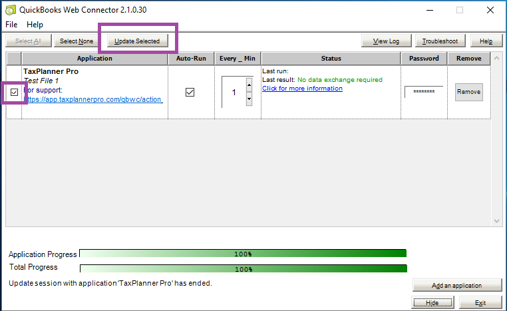Click the list scroll down arrow
This screenshot has width=507, height=311.
(x=497, y=221)
